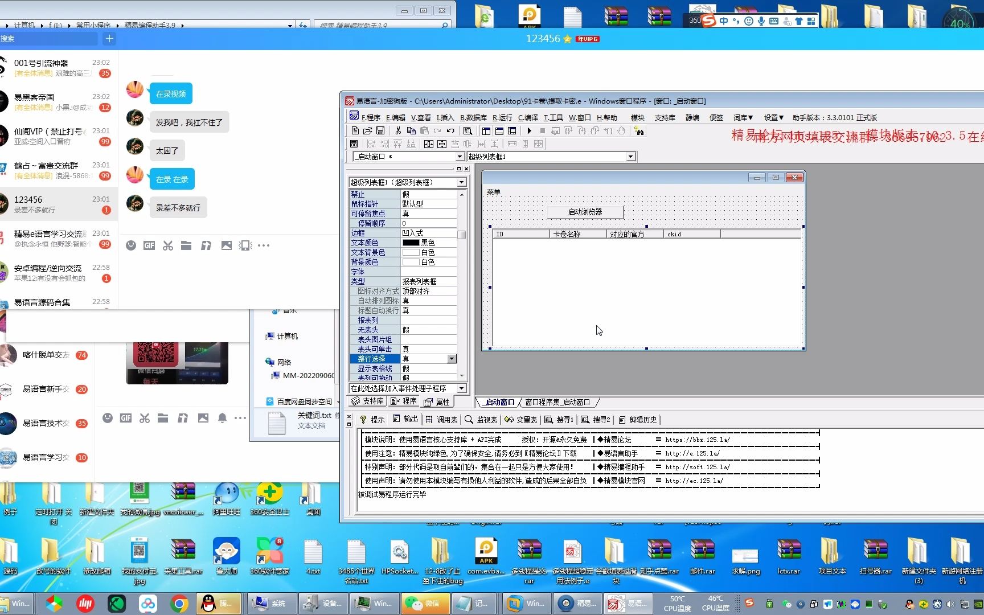The height and width of the screenshot is (615, 984).
Task: Open the F.程序 menu
Action: 371,117
